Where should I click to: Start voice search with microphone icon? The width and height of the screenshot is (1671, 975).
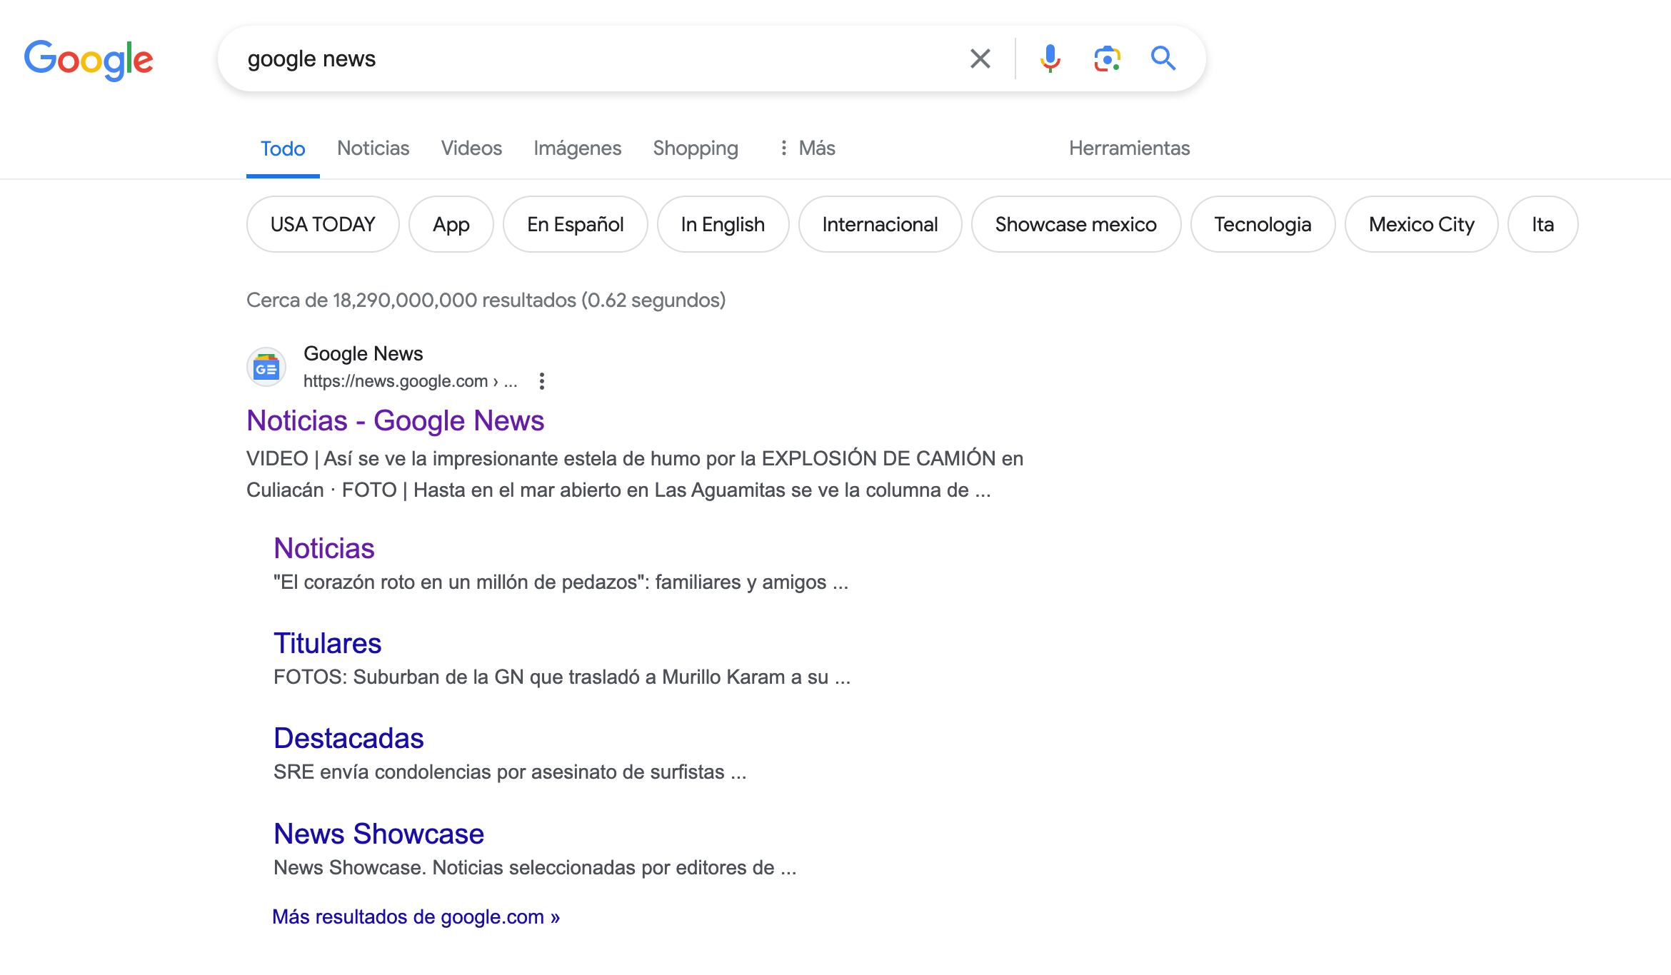coord(1049,59)
